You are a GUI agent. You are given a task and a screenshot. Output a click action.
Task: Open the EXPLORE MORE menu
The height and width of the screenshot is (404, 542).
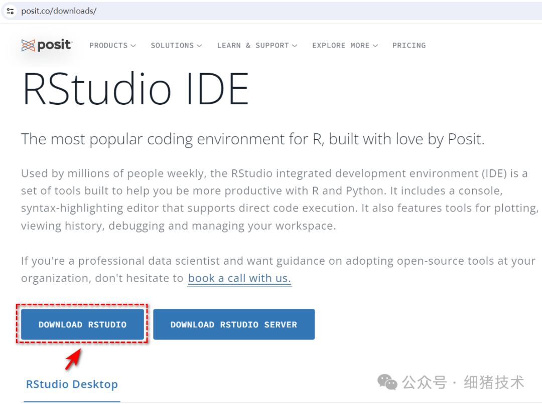(x=341, y=45)
